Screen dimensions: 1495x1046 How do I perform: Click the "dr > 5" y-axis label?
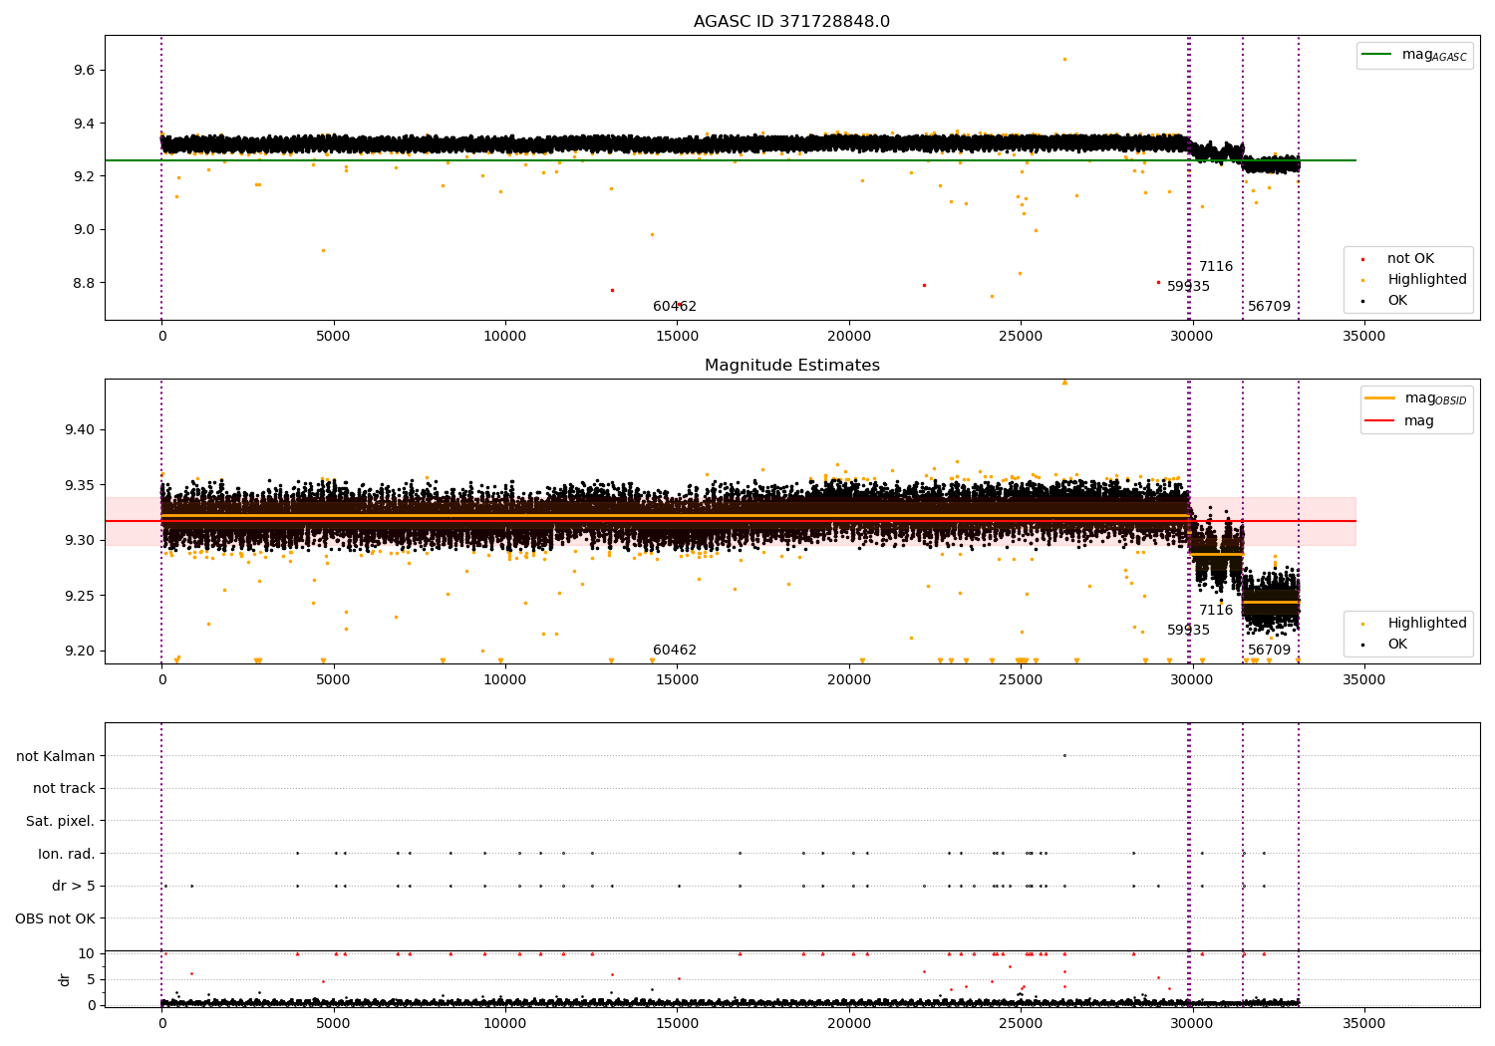(x=73, y=886)
